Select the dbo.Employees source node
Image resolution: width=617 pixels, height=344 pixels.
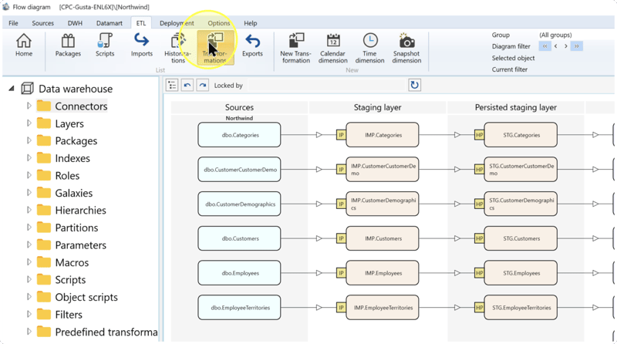pos(239,273)
